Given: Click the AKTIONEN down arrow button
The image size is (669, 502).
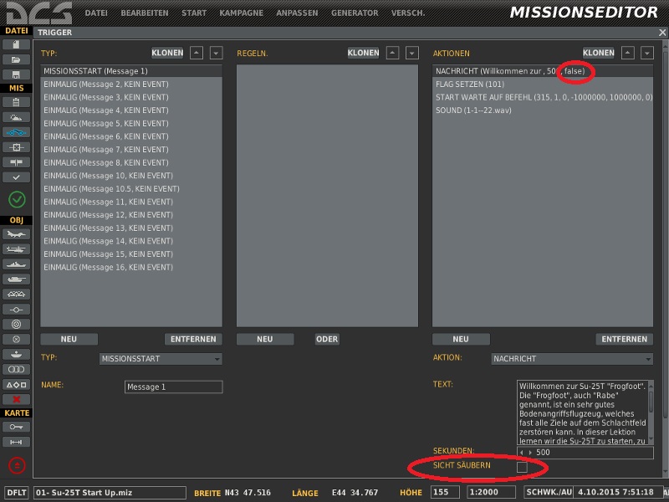Looking at the screenshot, I should 647,53.
